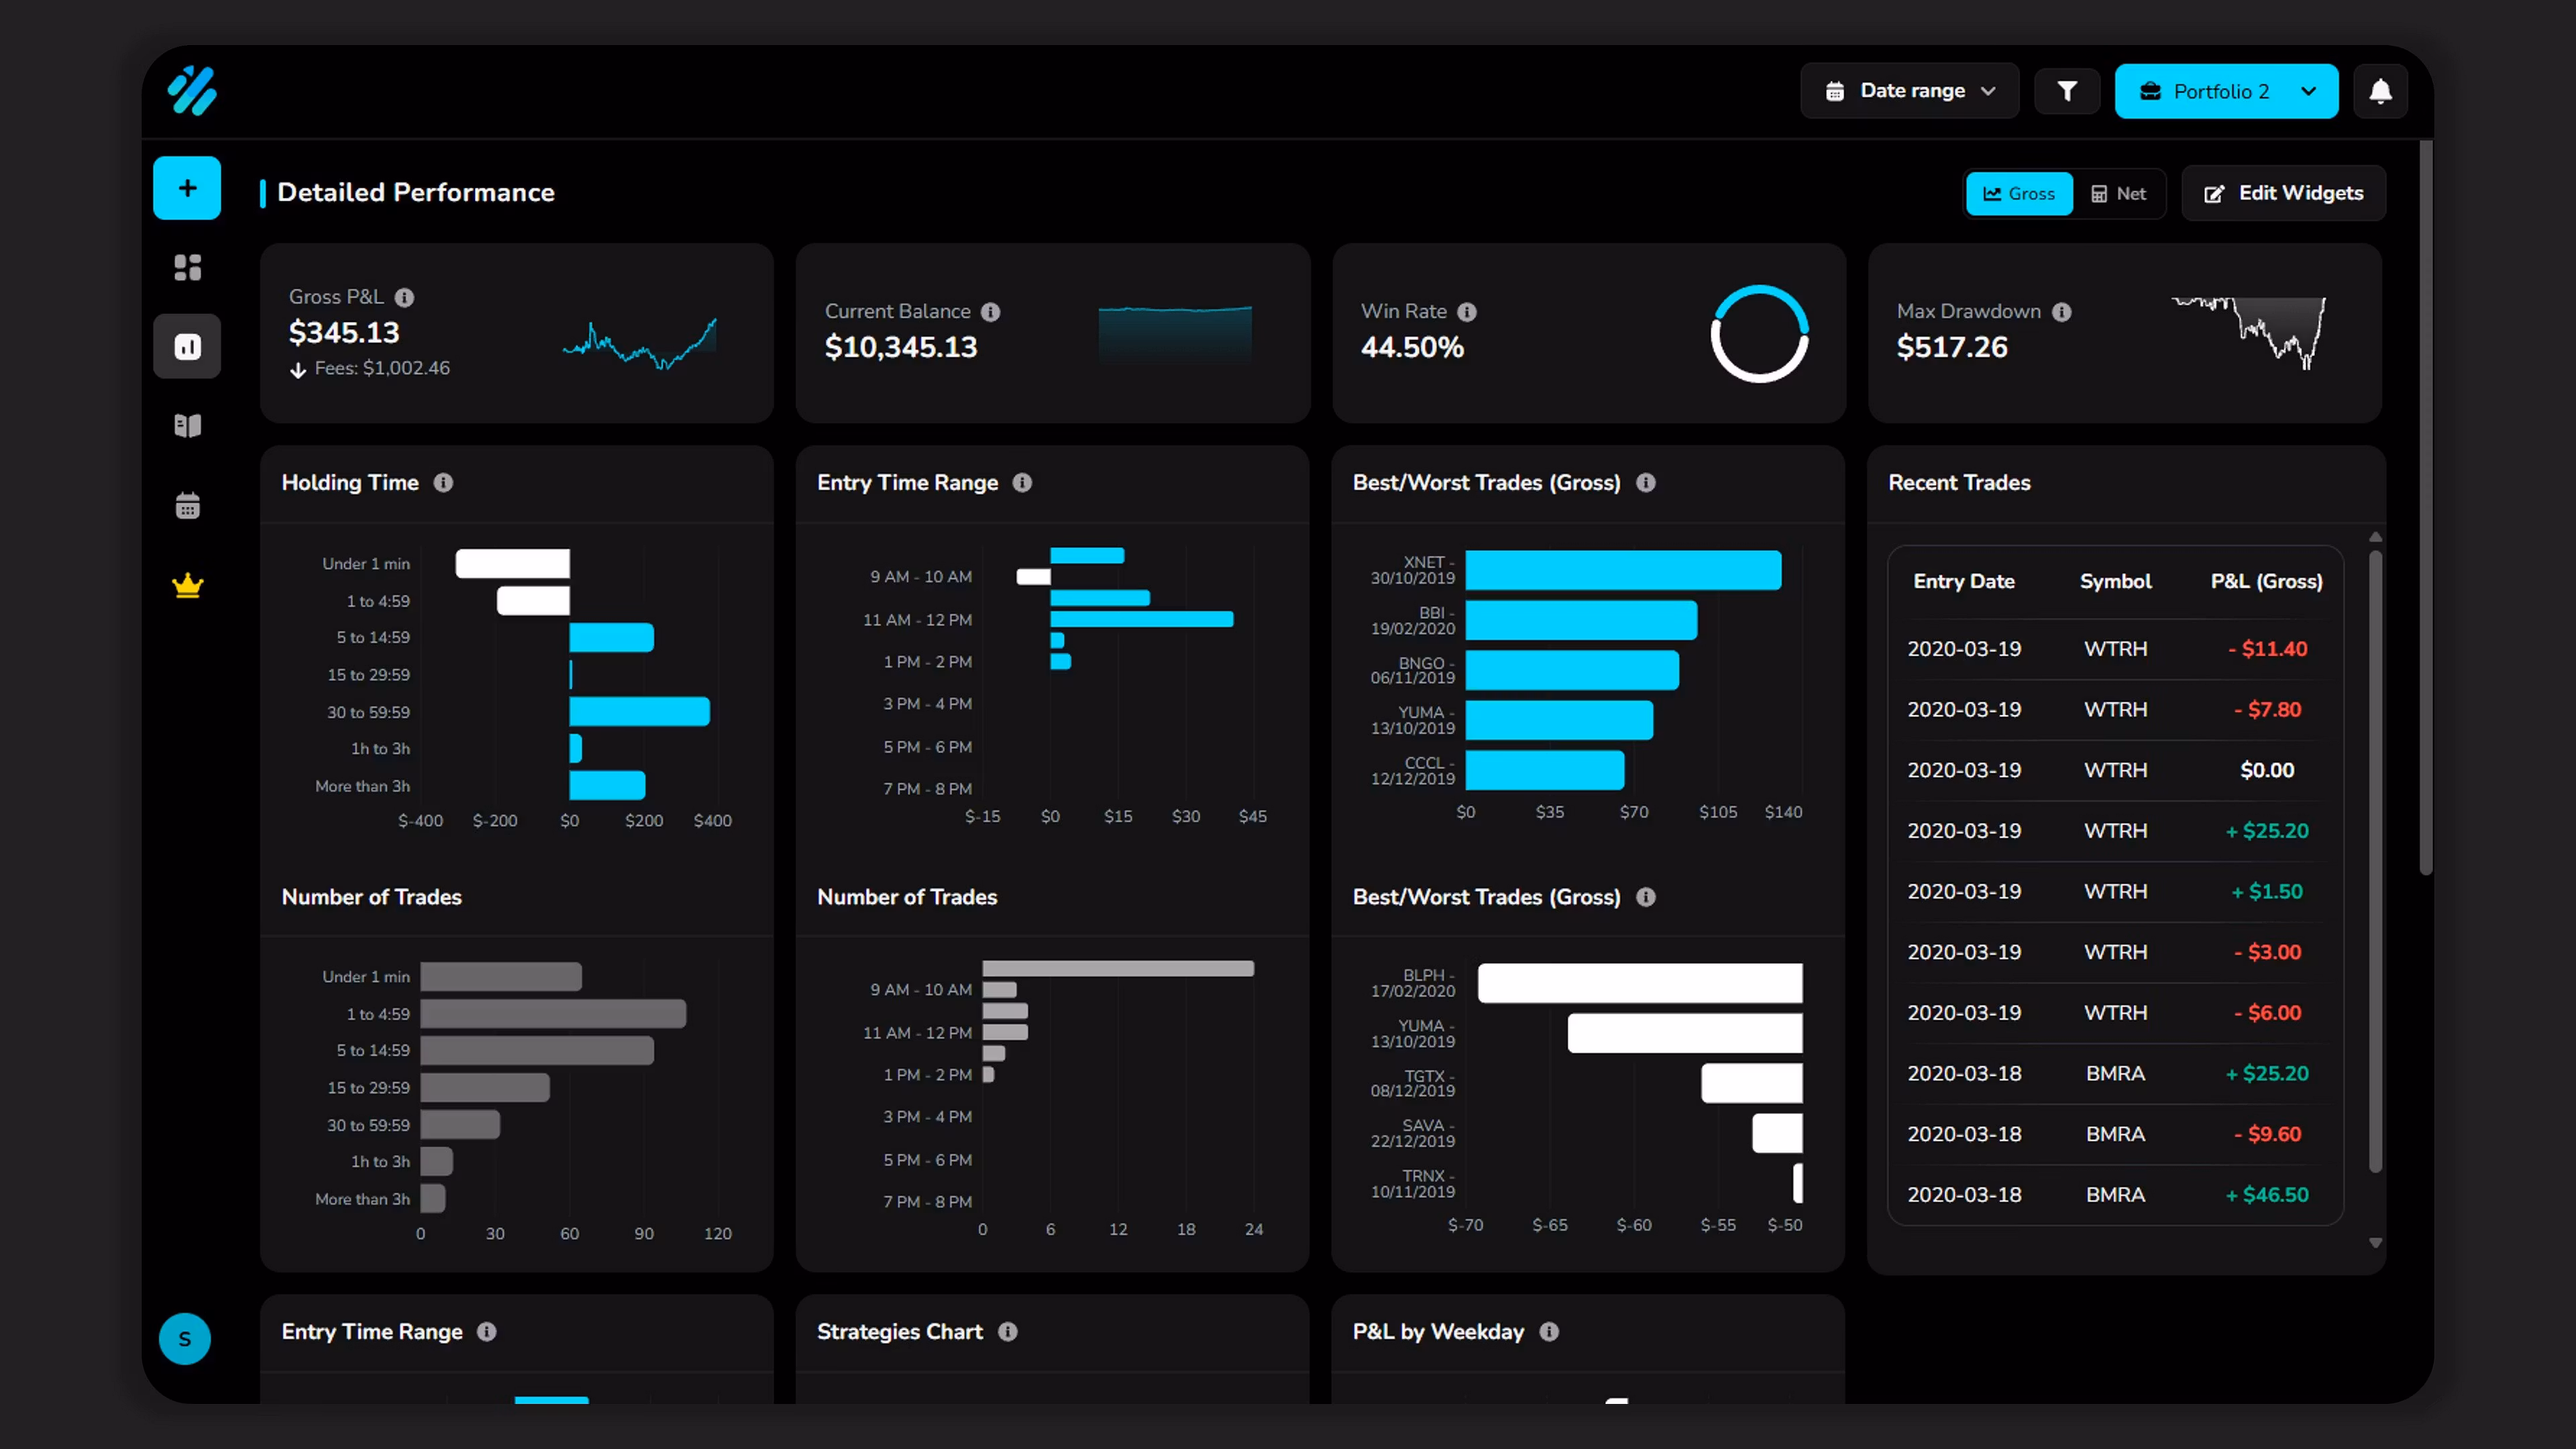The height and width of the screenshot is (1449, 2576).
Task: Click the Edit Widgets button
Action: [x=2283, y=193]
